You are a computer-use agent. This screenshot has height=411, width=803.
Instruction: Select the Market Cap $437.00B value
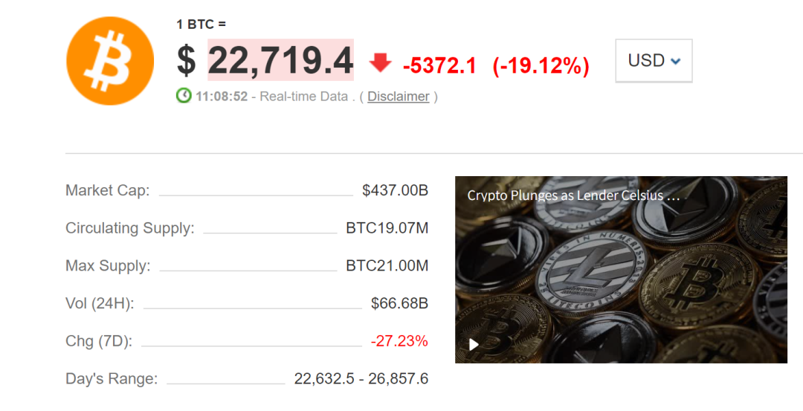coord(396,190)
